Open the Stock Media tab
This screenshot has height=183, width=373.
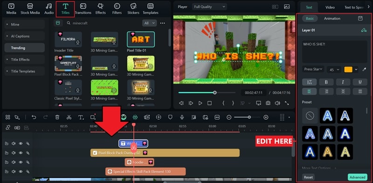click(30, 9)
